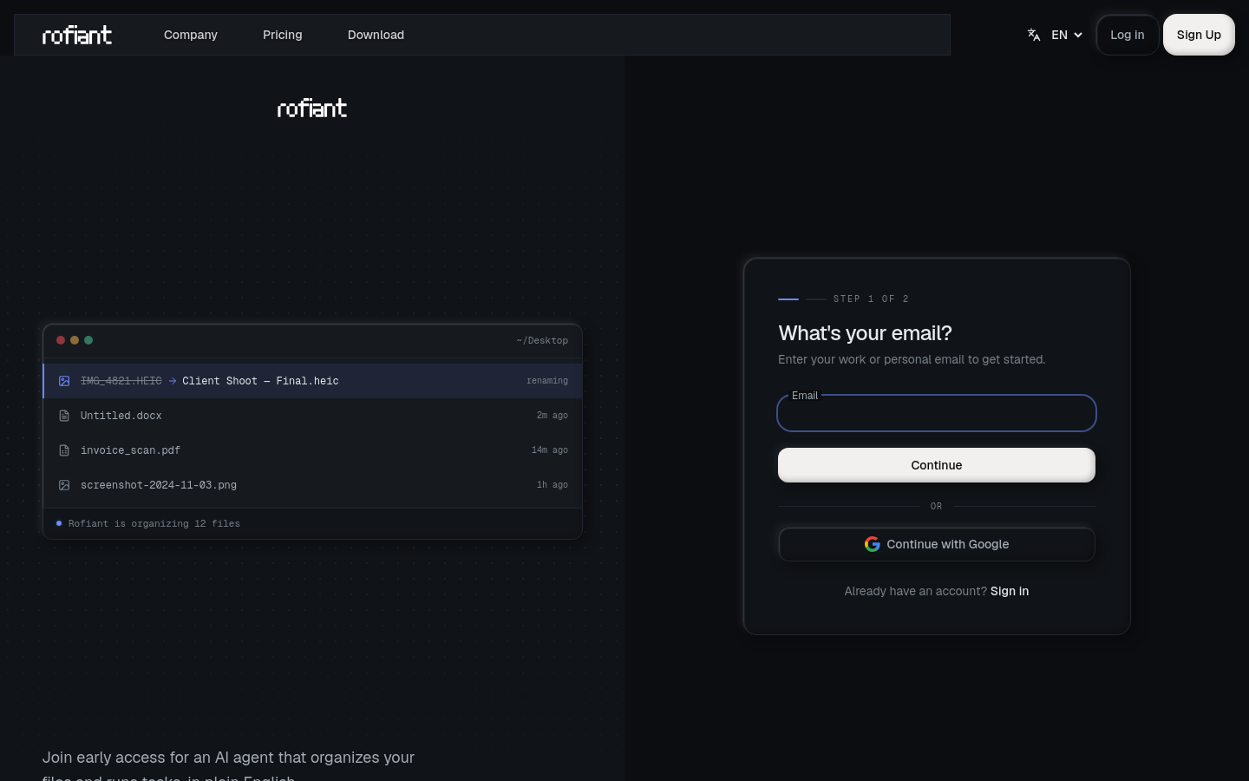Click the 'What's your email?' heading

865,333
